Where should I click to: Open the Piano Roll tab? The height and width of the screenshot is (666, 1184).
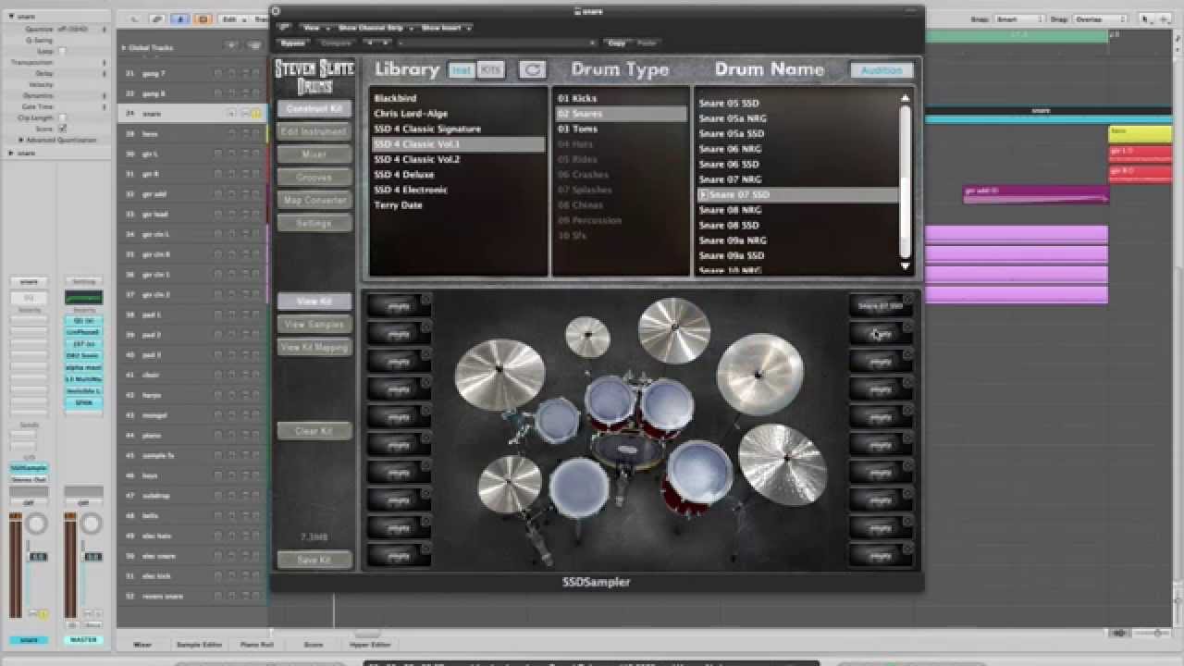click(x=257, y=644)
